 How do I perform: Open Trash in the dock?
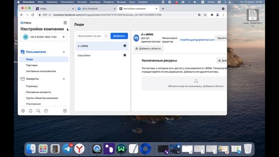tap(248, 149)
